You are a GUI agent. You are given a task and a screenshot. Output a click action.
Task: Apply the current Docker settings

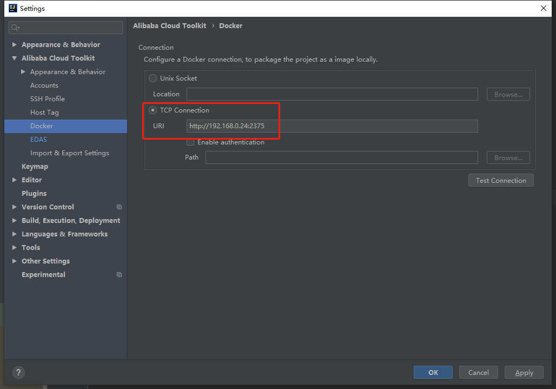click(523, 372)
